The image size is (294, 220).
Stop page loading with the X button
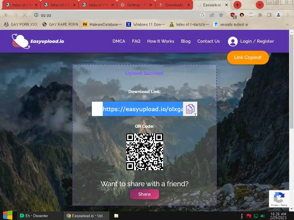point(24,15)
